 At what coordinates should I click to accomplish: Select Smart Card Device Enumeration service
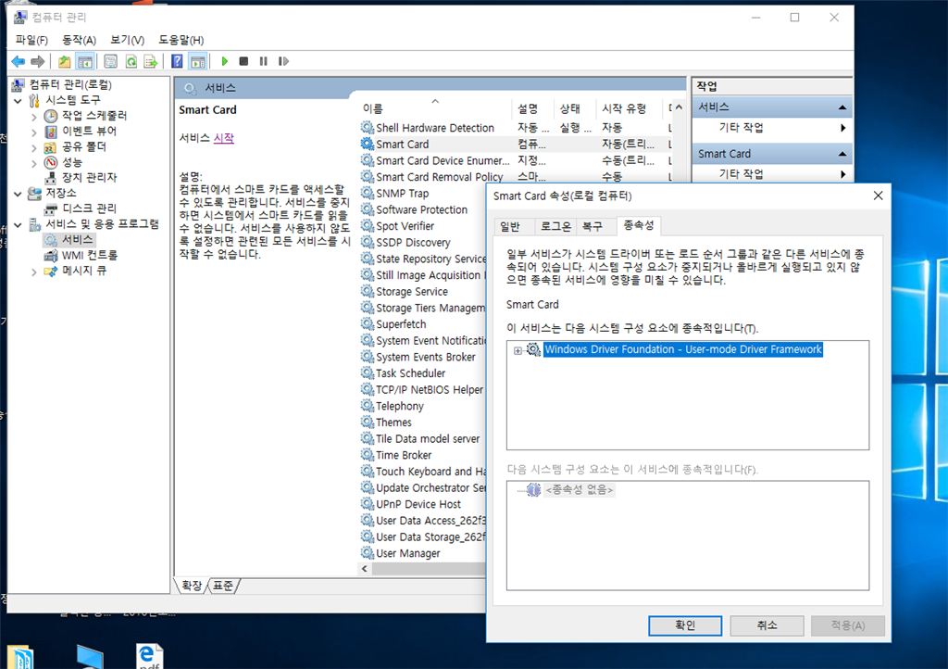click(442, 160)
